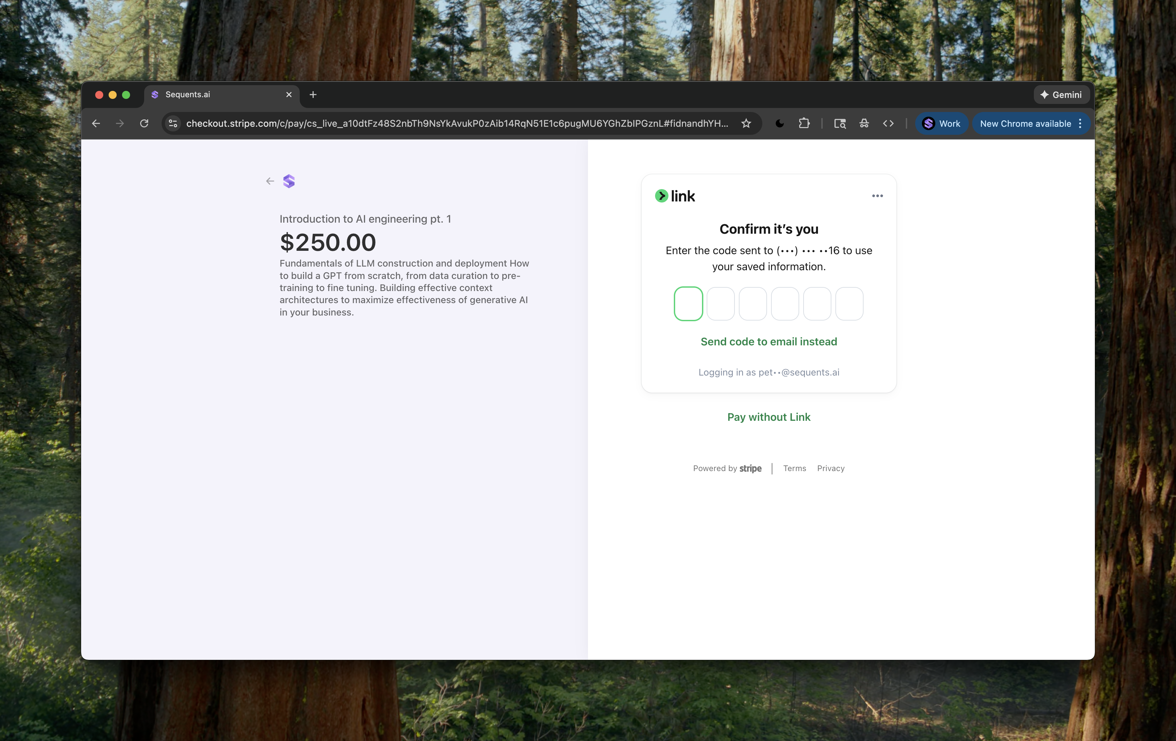Click the Link logo on the payment card
This screenshot has height=741, width=1176.
click(675, 195)
